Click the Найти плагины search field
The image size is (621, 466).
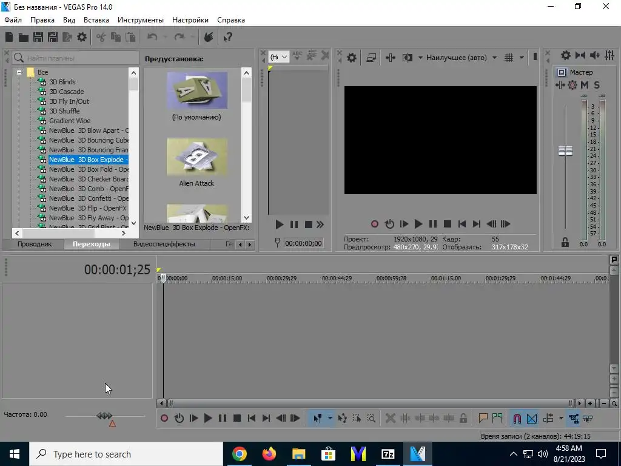[75, 58]
